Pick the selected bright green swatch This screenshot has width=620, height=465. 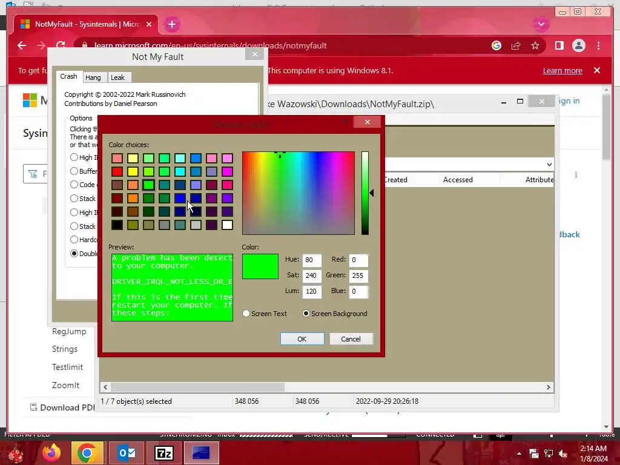pyautogui.click(x=149, y=185)
